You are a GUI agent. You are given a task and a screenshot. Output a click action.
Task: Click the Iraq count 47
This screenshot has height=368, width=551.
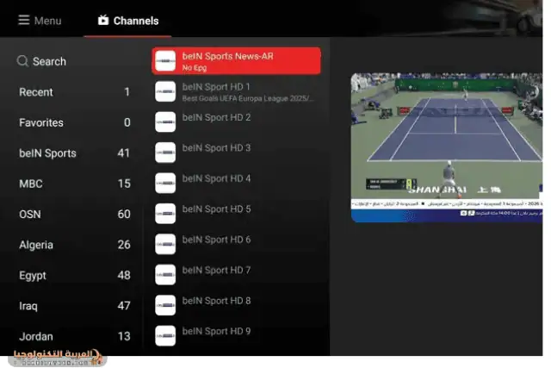124,306
